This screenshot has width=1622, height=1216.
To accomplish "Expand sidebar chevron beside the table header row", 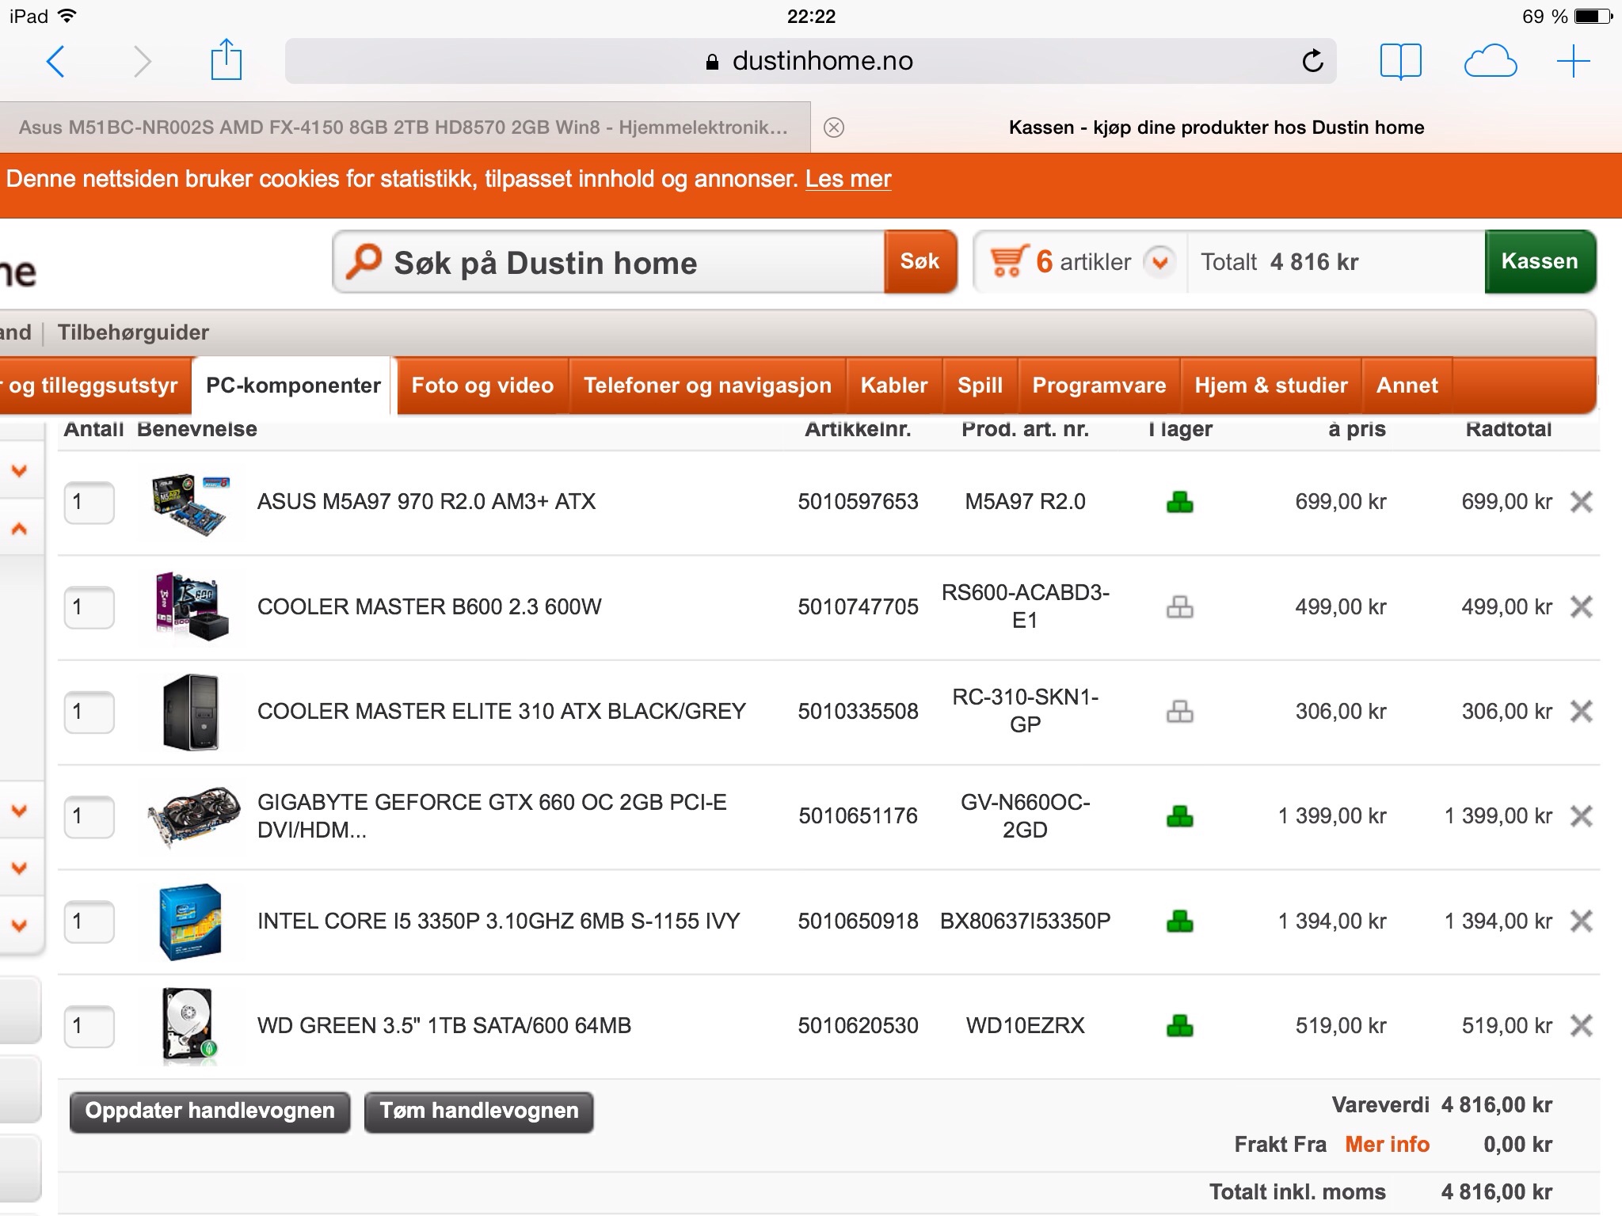I will (20, 470).
